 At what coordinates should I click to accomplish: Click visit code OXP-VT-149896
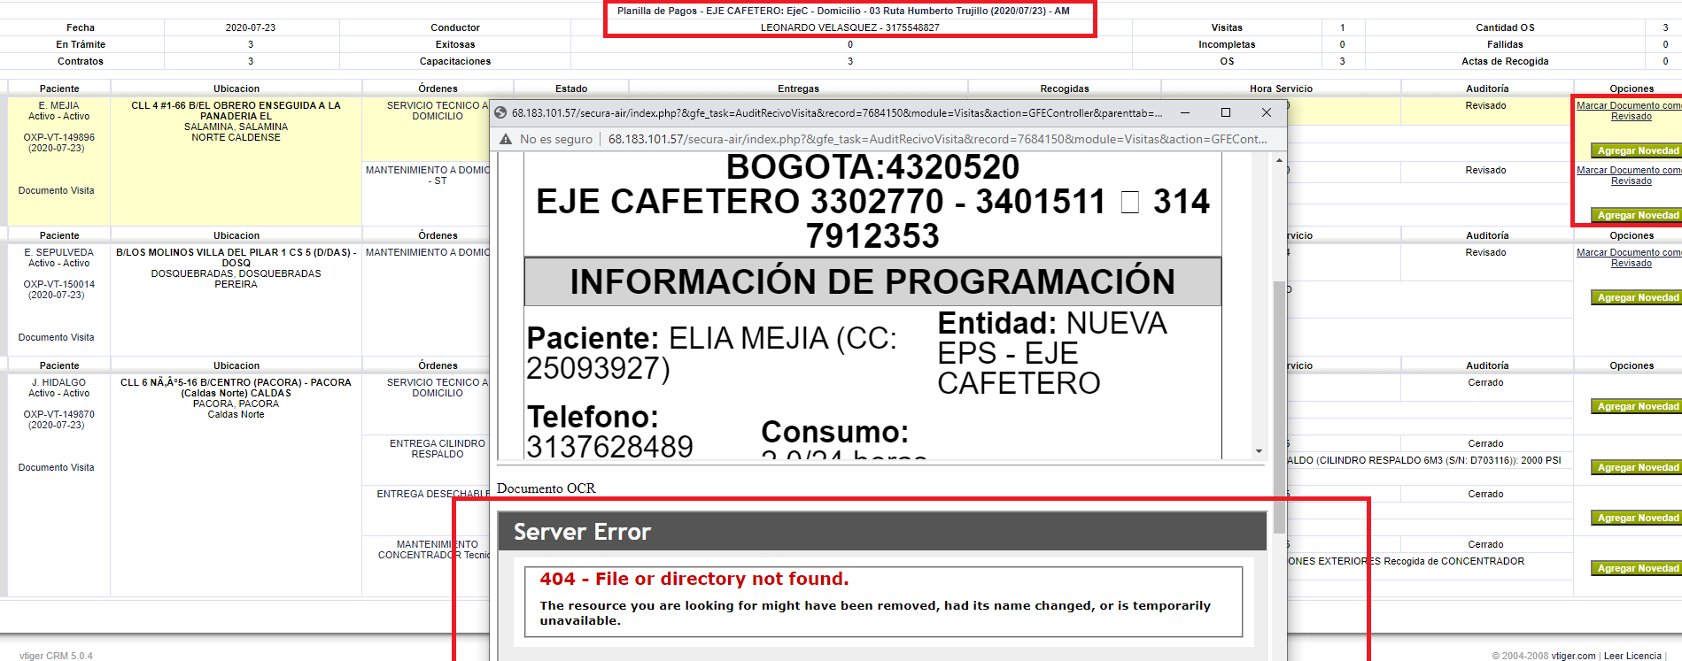[x=58, y=137]
